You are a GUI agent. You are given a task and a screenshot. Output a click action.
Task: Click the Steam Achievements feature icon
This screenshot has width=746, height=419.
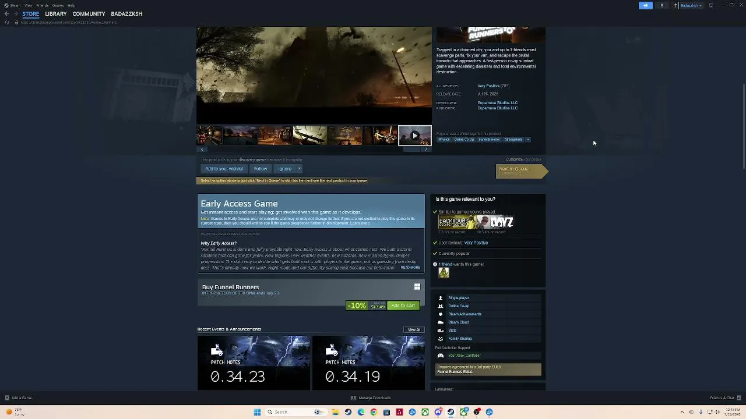point(441,314)
